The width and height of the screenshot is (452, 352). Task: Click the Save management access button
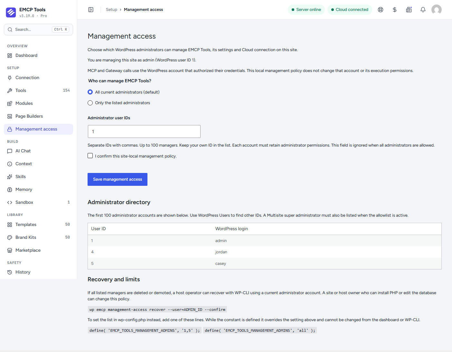point(118,179)
